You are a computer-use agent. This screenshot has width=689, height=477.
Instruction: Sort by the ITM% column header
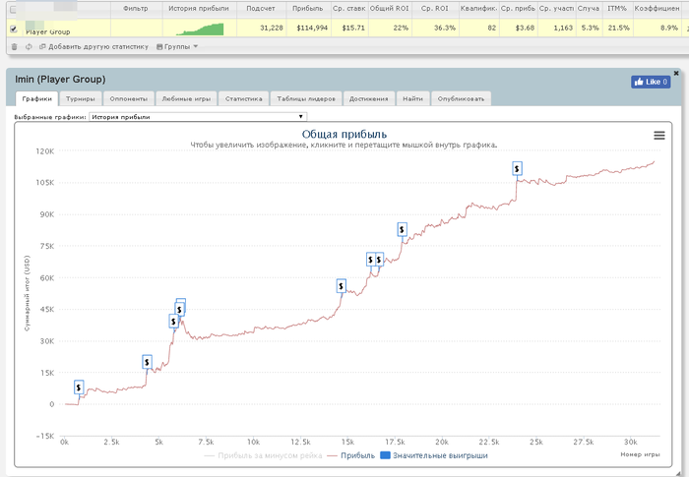[x=617, y=8]
